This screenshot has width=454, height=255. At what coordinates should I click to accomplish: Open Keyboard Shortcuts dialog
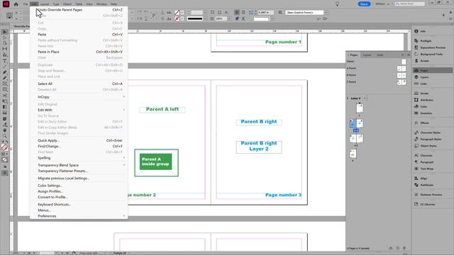79,205
